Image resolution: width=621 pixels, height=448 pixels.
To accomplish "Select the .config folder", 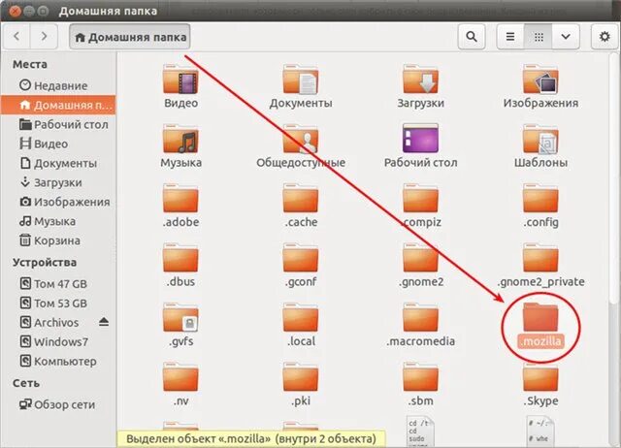I will [540, 199].
